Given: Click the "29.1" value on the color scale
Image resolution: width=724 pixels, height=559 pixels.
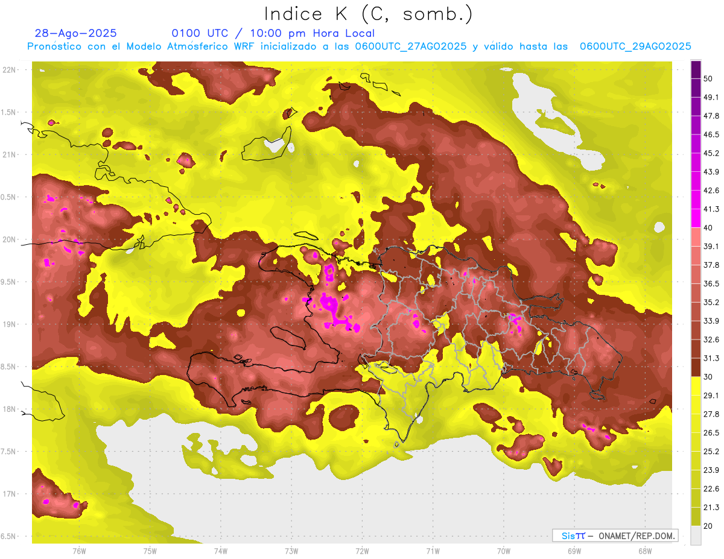Looking at the screenshot, I should pyautogui.click(x=711, y=395).
